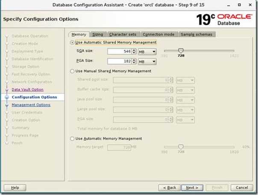The height and width of the screenshot is (195, 258).
Task: Click the Database Operation step
Action: (x=30, y=36)
